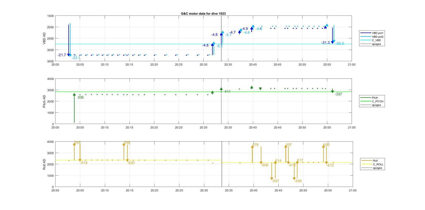Select the 'C_PITCH' legend entry
Screen dimensions: 425x210
point(372,101)
